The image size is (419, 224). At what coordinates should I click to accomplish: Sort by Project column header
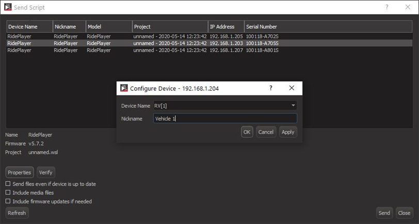pos(170,27)
